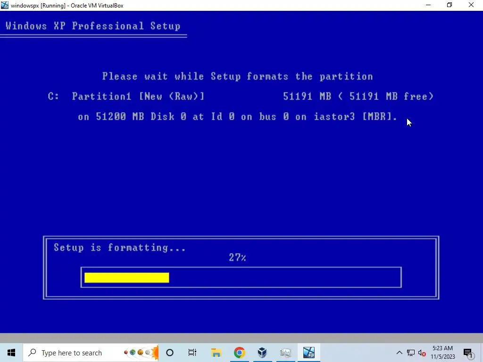The image size is (483, 362).
Task: Select the windowspx XP VM taskbar icon
Action: coord(308,353)
